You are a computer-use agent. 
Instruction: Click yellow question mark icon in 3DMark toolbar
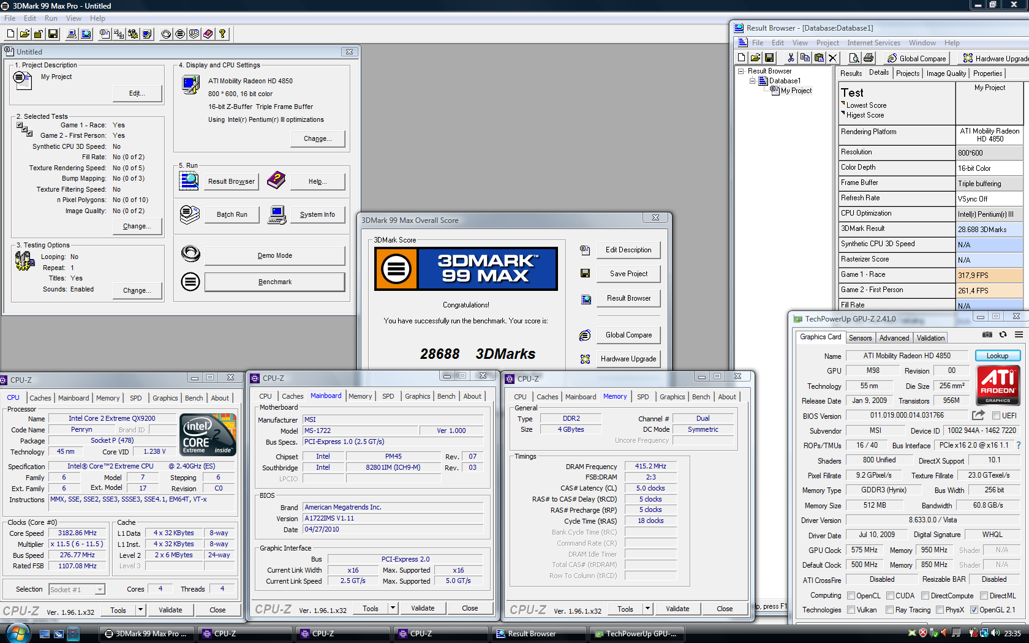click(x=222, y=34)
